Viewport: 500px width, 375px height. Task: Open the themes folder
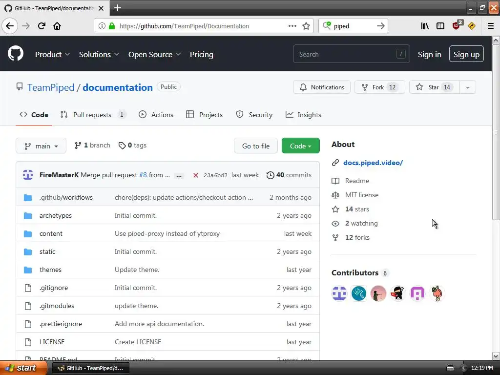(50, 270)
